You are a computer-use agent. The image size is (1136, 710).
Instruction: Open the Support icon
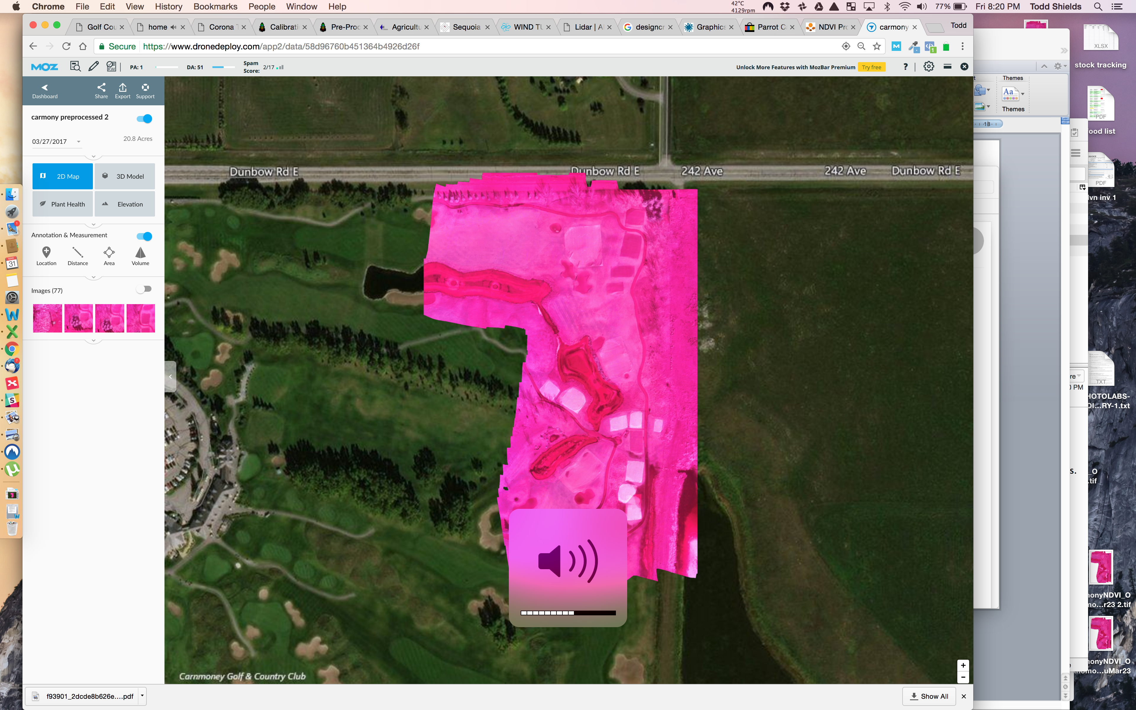(145, 91)
